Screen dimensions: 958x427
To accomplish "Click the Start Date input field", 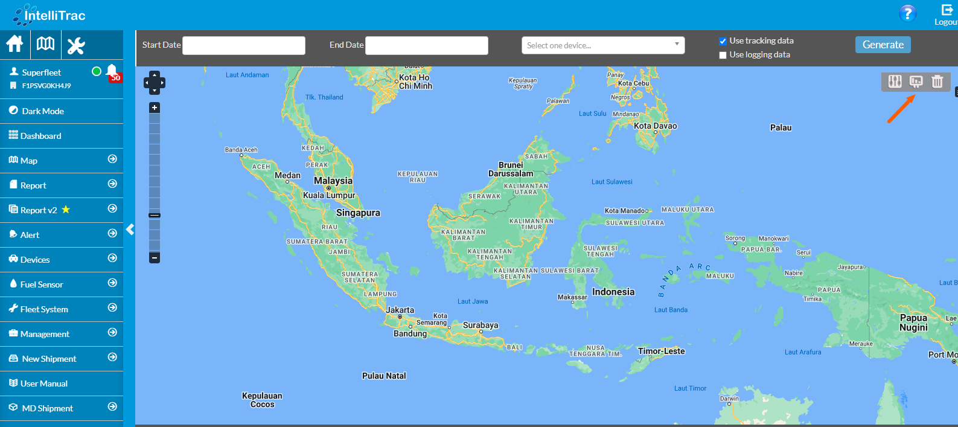I will pos(244,45).
